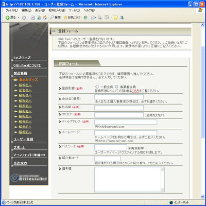Viewport: 206px width, 206px height.
Task: Click the メールアドレス input field
Action: pos(126,122)
